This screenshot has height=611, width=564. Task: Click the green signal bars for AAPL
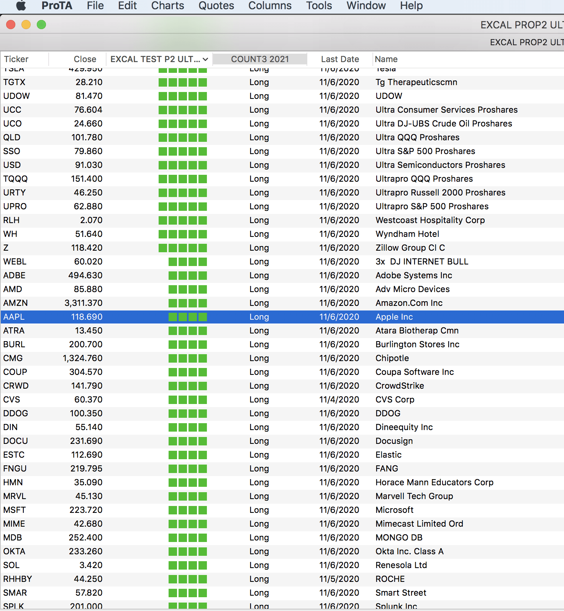pyautogui.click(x=187, y=317)
